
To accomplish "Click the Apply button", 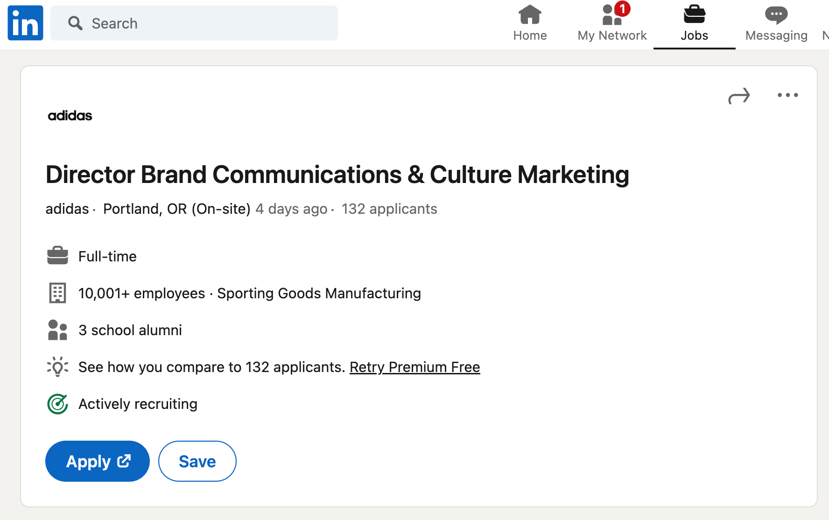I will click(x=98, y=461).
